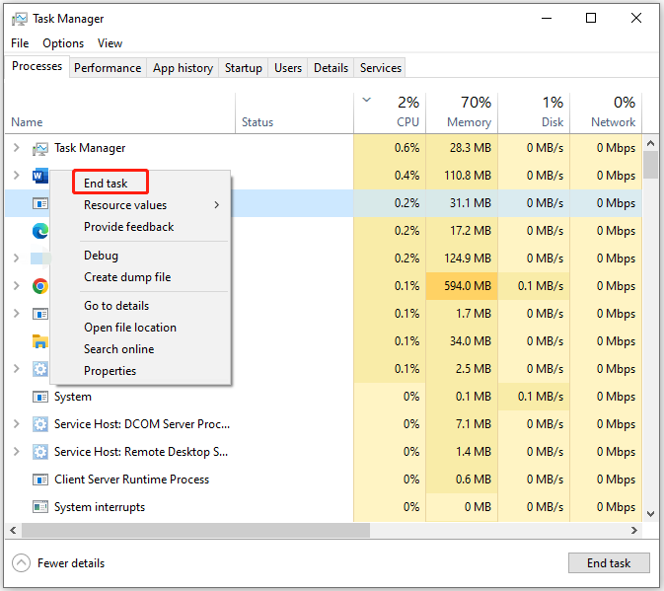Open the View menu
This screenshot has height=591, width=664.
110,43
